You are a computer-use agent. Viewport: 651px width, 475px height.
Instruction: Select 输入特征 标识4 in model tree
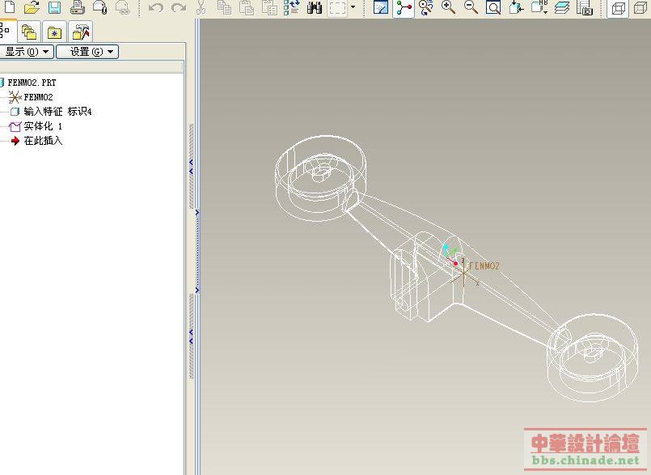(x=57, y=112)
